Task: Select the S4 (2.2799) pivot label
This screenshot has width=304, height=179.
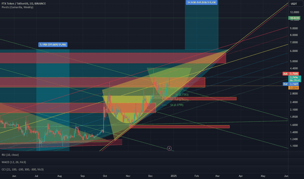Action: click(177, 105)
